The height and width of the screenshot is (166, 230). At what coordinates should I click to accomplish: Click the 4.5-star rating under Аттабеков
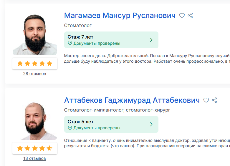click(x=35, y=148)
